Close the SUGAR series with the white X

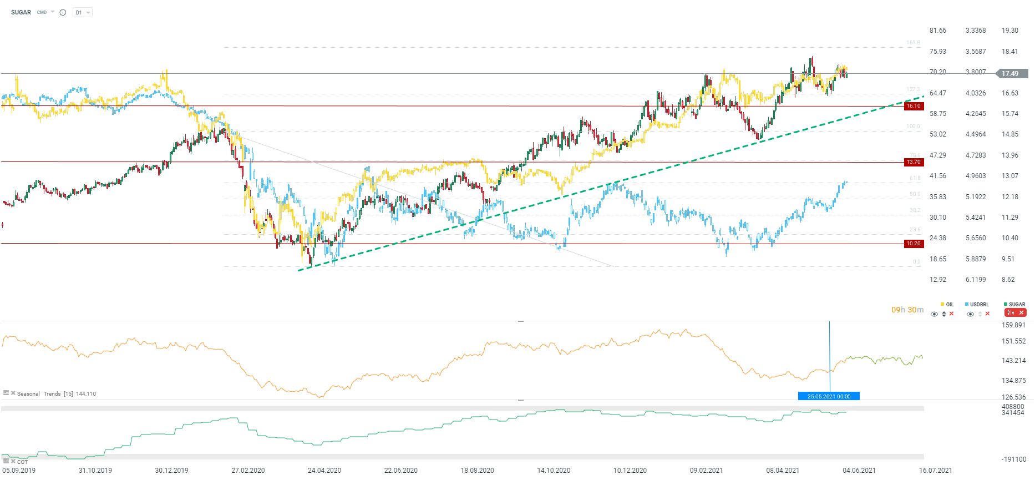pos(1021,313)
